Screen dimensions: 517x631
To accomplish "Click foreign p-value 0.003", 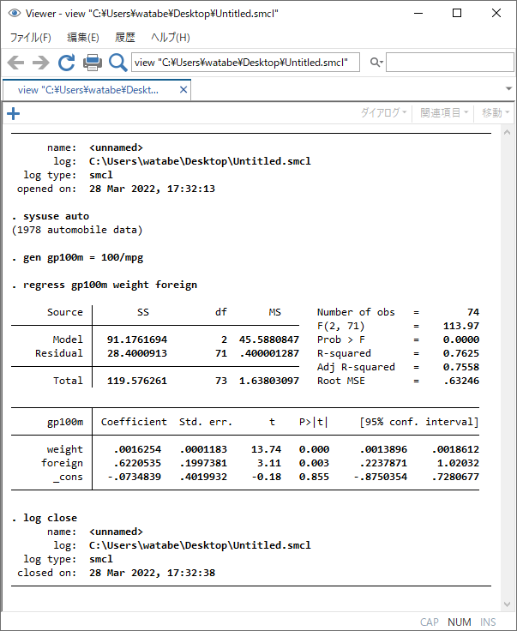I will pyautogui.click(x=314, y=463).
